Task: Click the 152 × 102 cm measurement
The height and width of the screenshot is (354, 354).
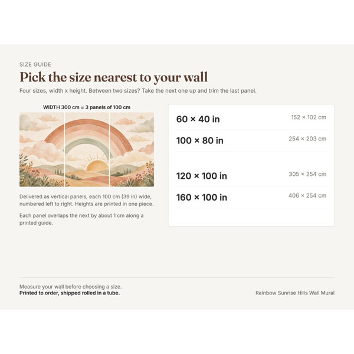Action: [309, 117]
